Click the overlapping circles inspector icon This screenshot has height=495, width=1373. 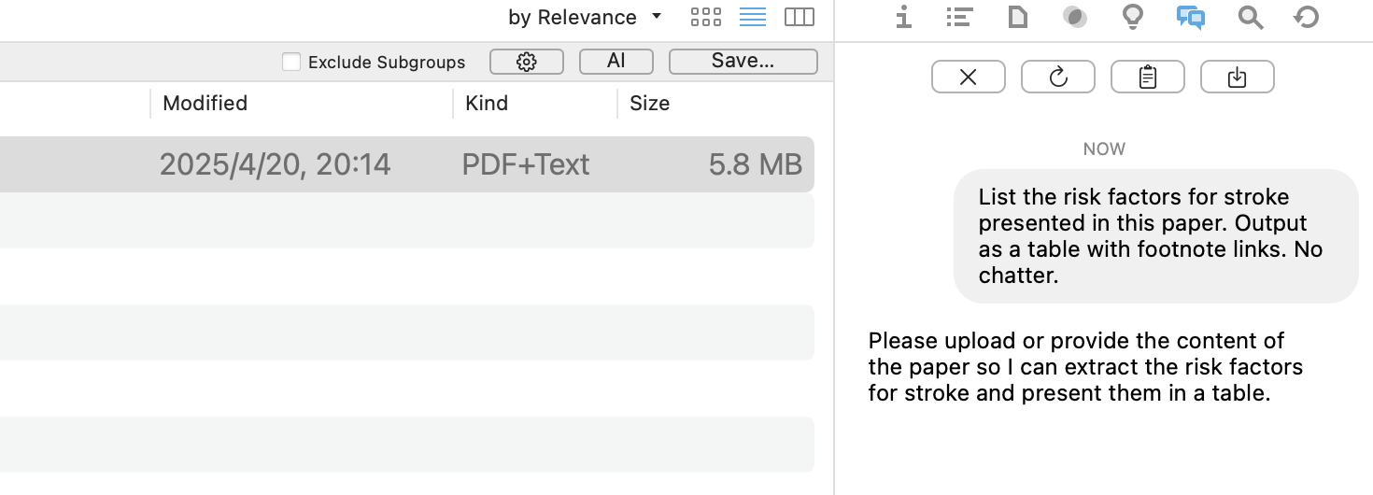click(1075, 17)
